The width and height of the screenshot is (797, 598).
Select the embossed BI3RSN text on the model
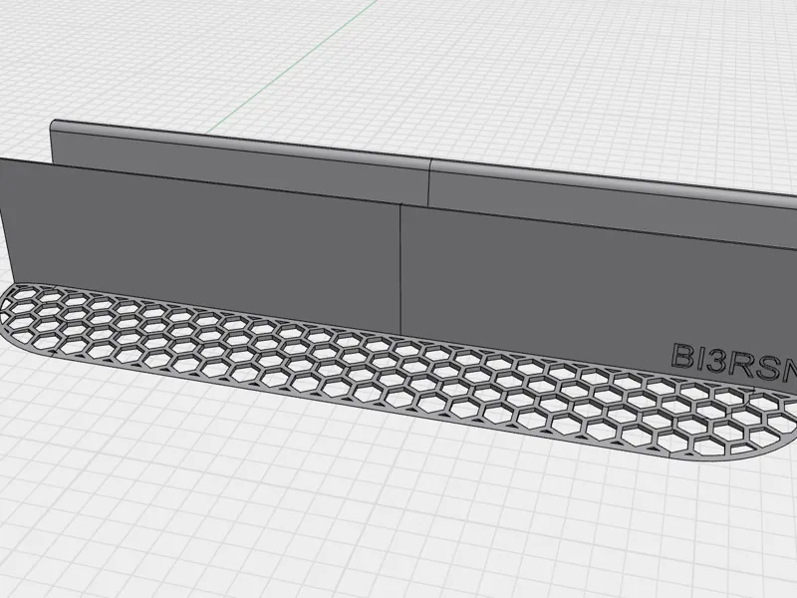pyautogui.click(x=734, y=363)
